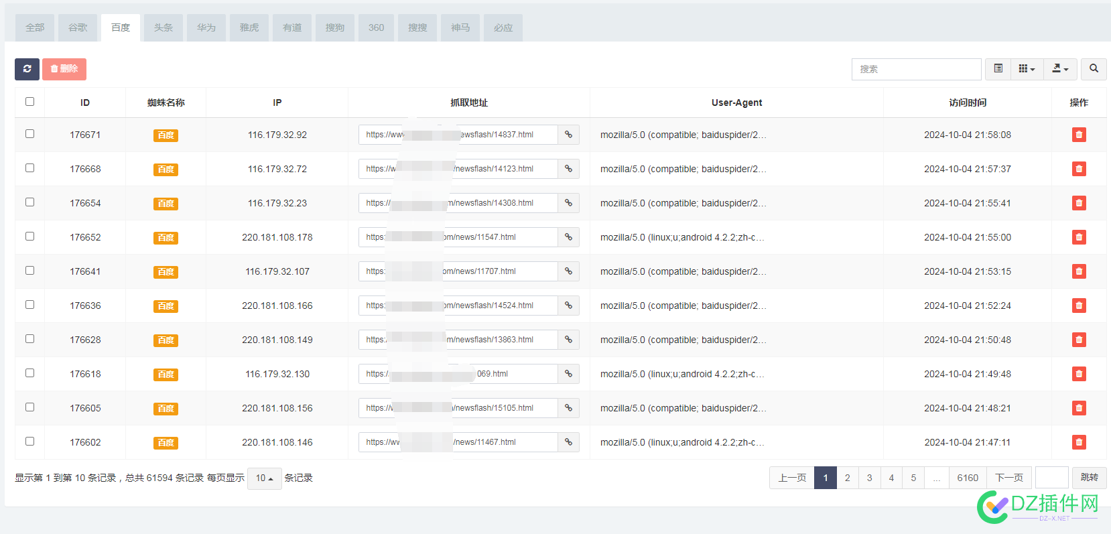Check the box for row 176668
Viewport: 1111px width, 534px height.
[29, 168]
